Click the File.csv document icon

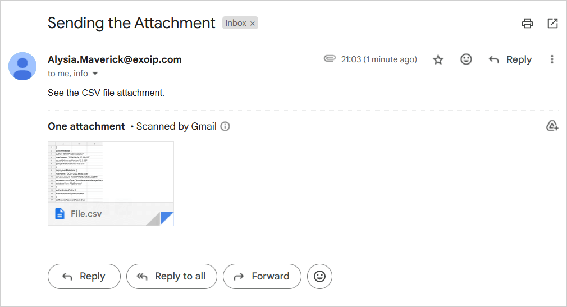[x=60, y=214]
